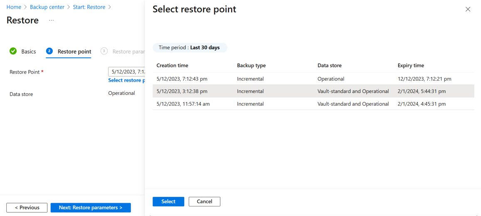The width and height of the screenshot is (481, 216).
Task: Sort by Expiry time column header
Action: [410, 65]
